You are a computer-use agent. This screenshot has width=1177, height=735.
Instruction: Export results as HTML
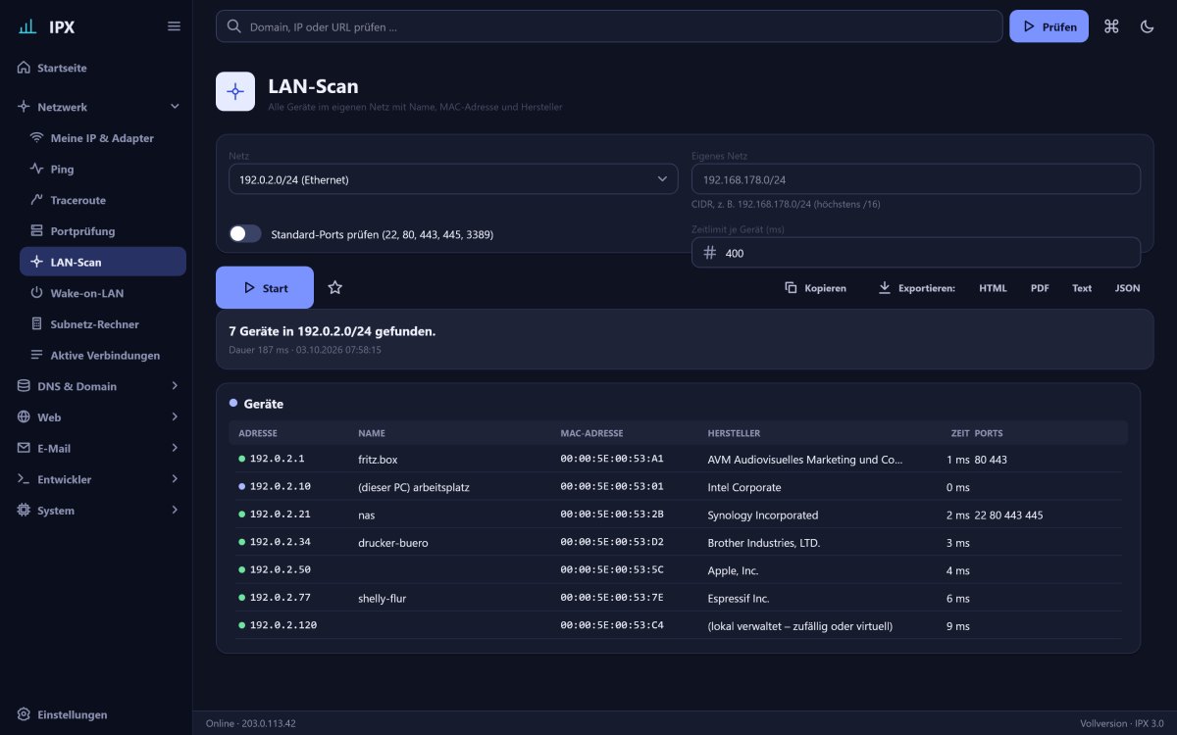993,288
